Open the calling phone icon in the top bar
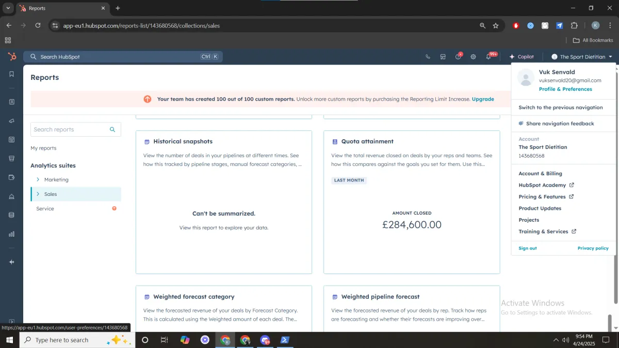Viewport: 619px width, 348px height. (428, 57)
